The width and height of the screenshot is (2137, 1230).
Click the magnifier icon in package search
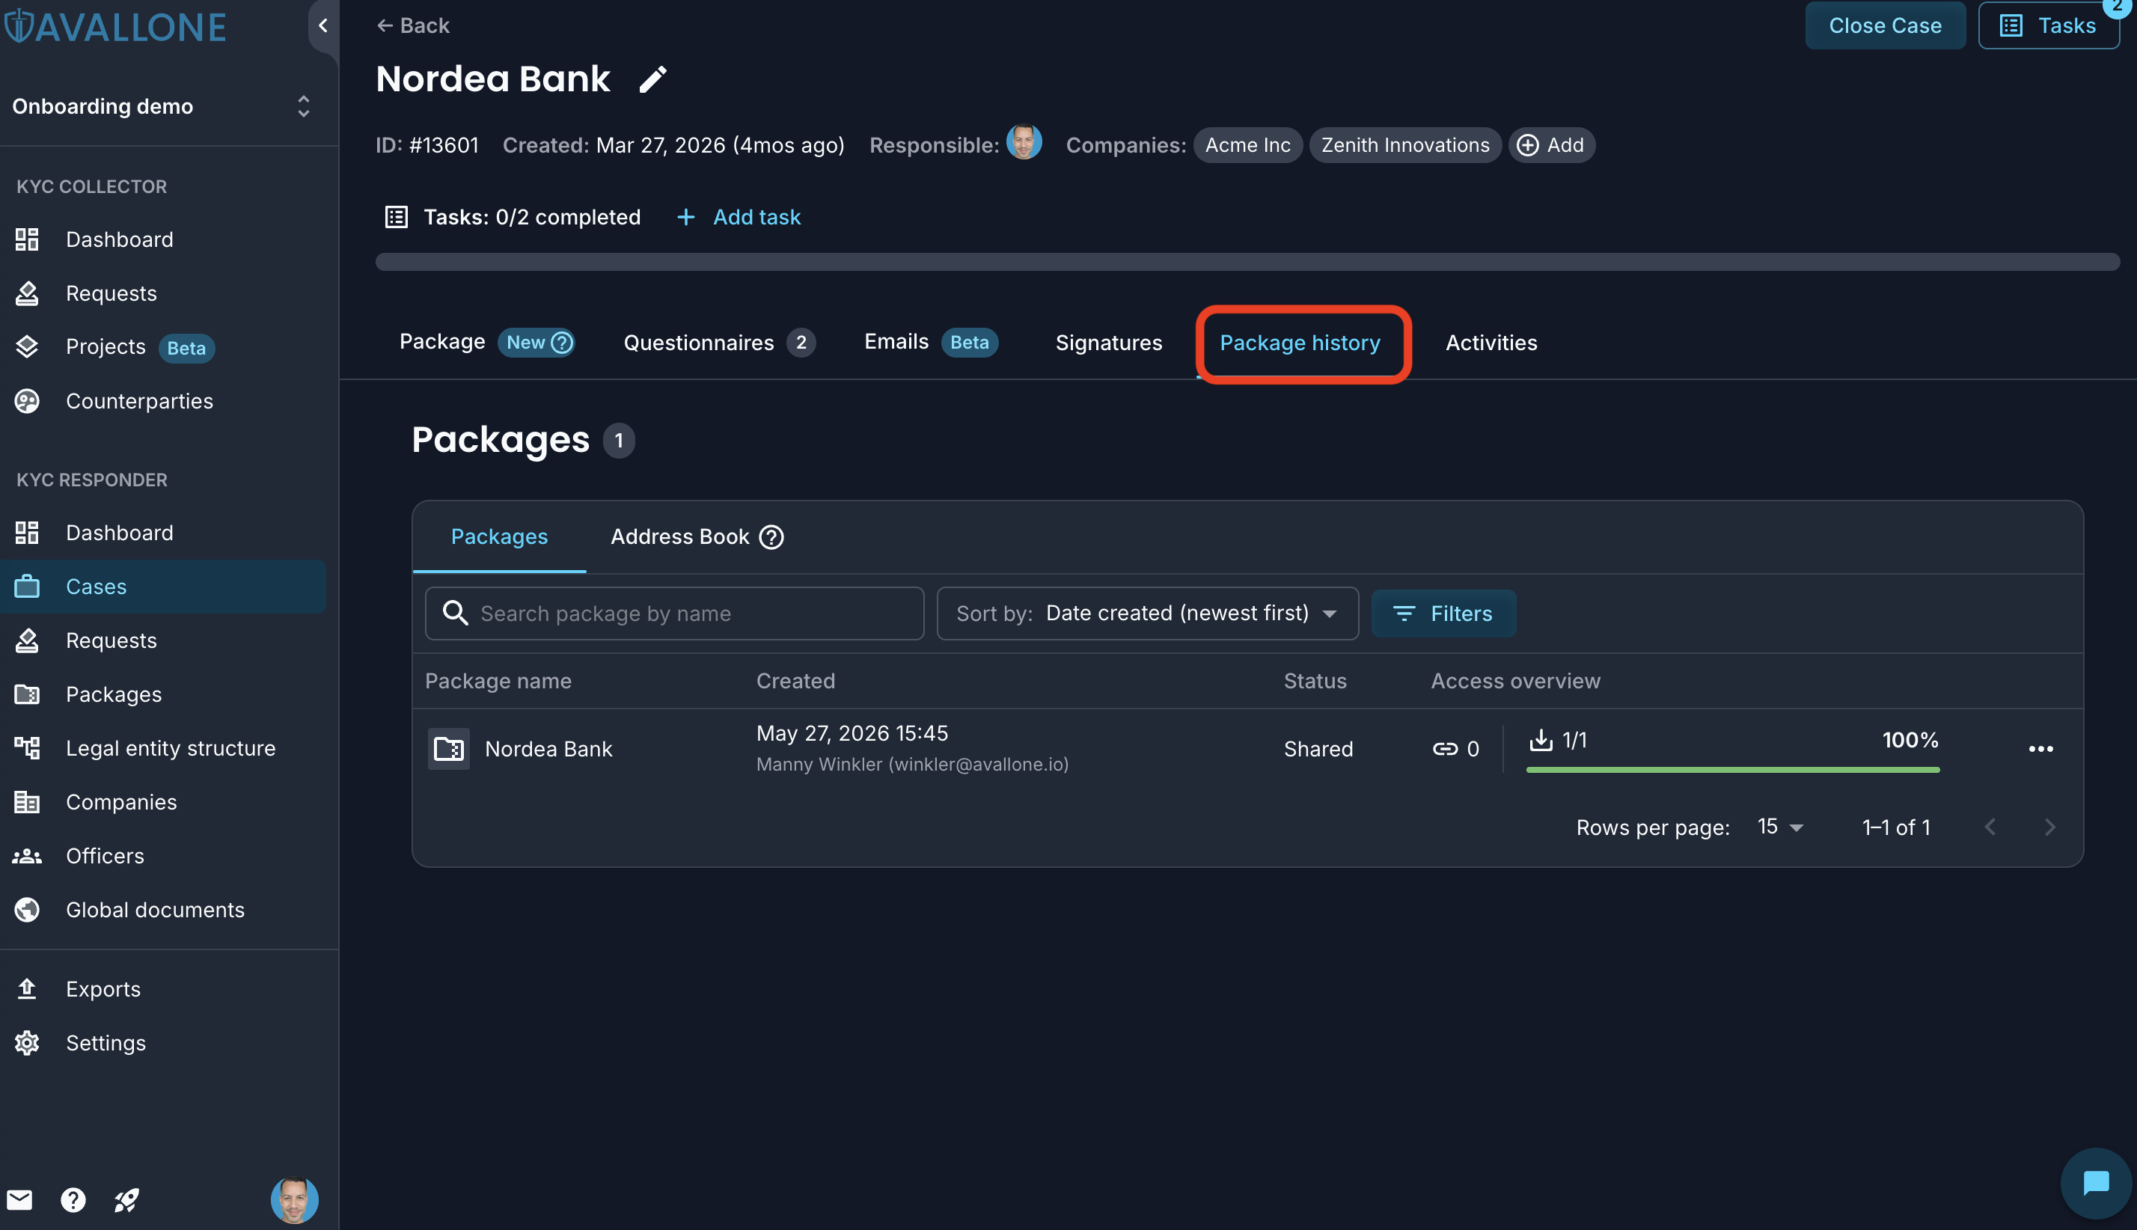tap(455, 614)
